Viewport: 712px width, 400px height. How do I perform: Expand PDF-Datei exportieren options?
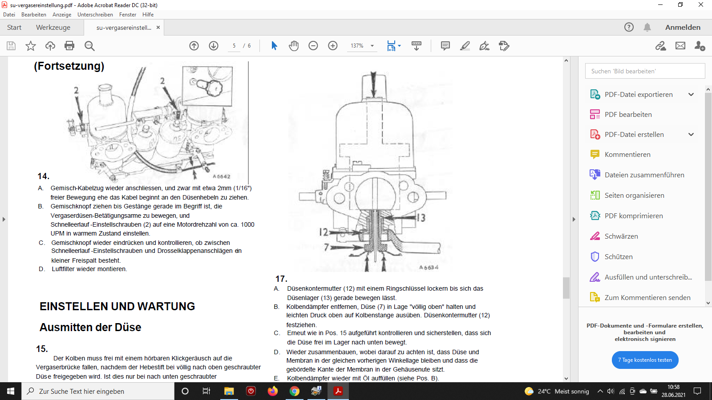[691, 94]
